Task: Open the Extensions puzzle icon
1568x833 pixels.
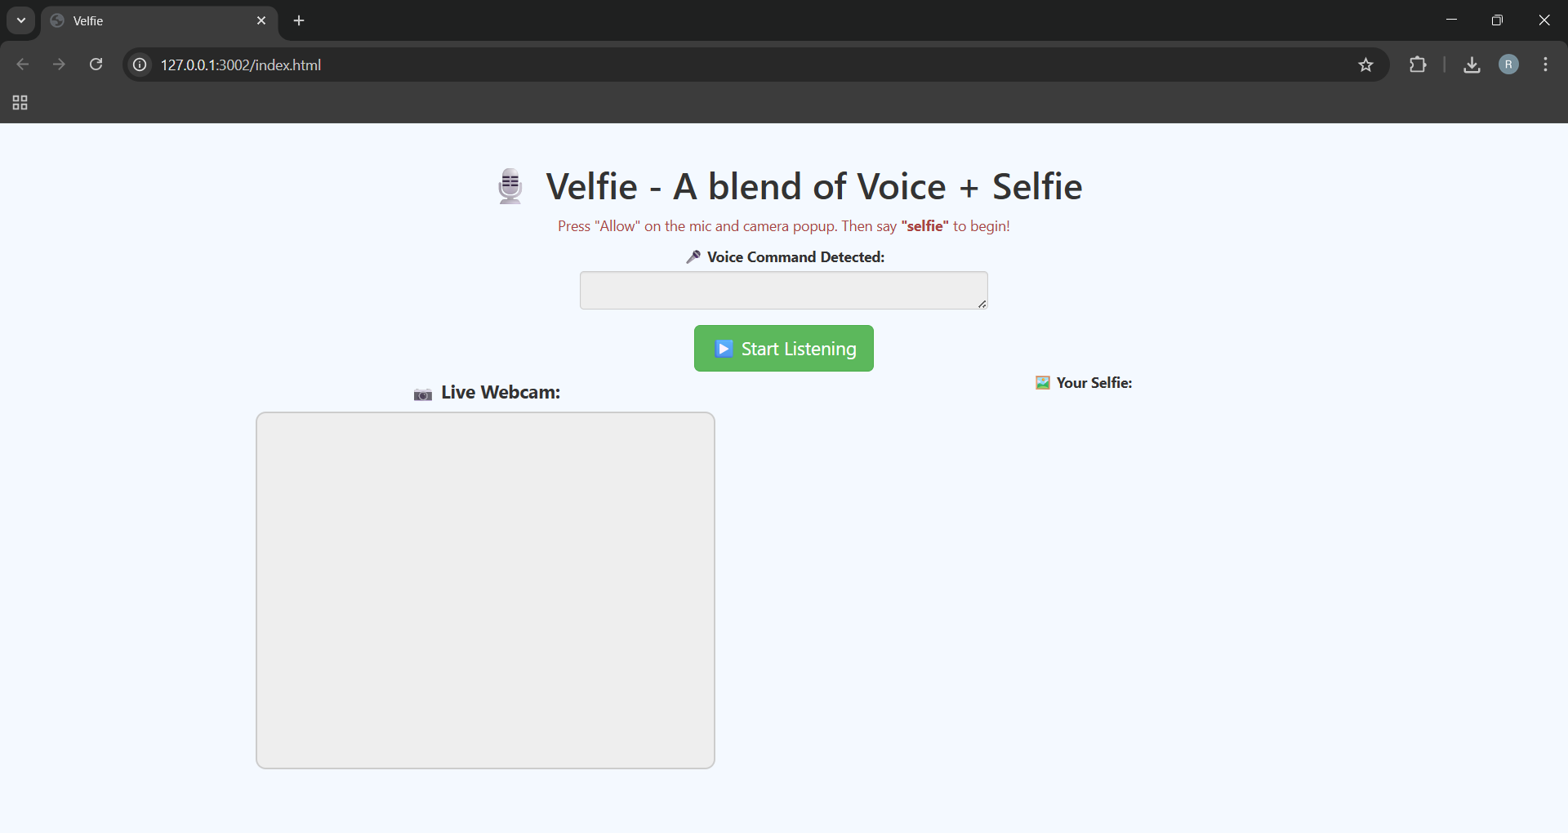Action: (1419, 65)
